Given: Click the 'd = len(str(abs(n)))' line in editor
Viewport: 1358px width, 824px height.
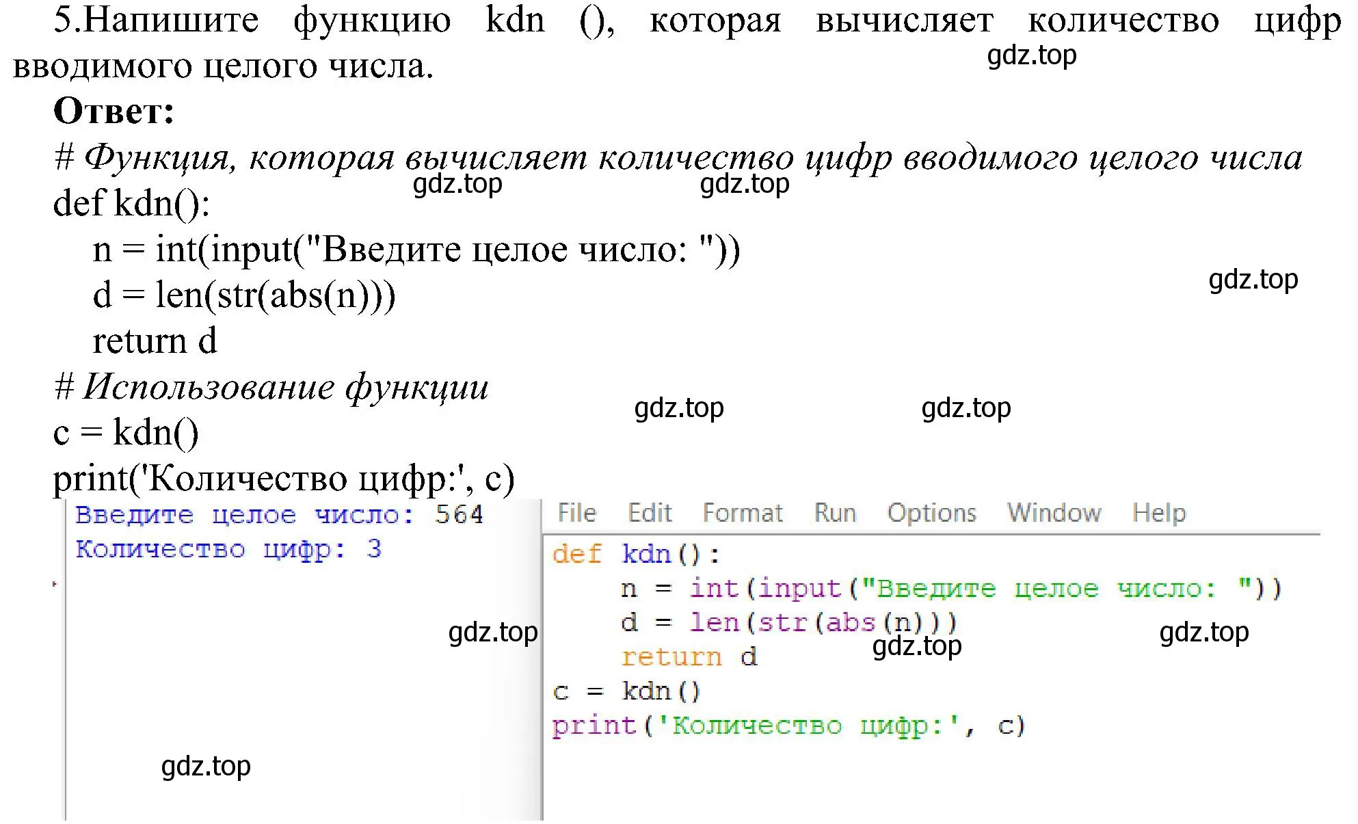Looking at the screenshot, I should [x=789, y=623].
